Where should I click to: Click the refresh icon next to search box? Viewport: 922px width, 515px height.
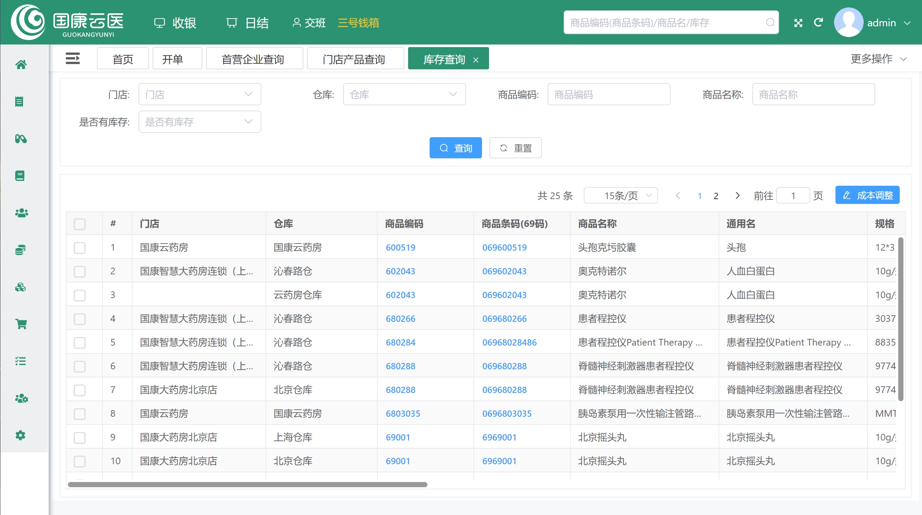click(819, 22)
